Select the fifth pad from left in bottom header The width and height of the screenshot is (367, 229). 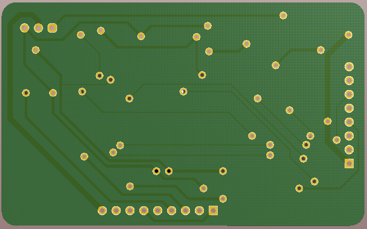click(x=158, y=211)
